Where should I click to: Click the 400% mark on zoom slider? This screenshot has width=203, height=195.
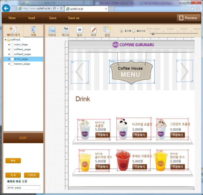[197, 29]
